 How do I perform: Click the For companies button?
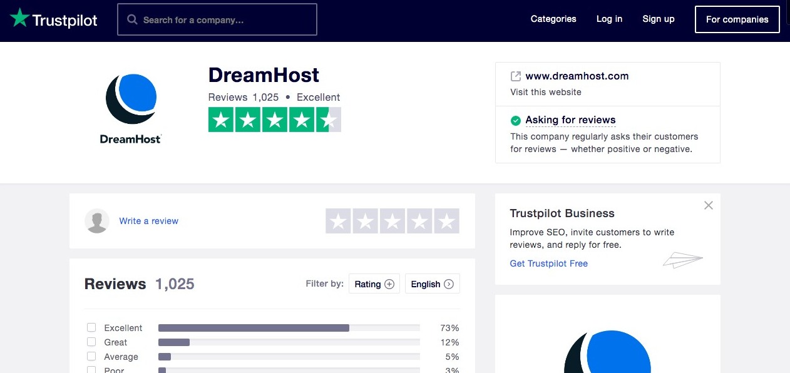[x=737, y=19]
